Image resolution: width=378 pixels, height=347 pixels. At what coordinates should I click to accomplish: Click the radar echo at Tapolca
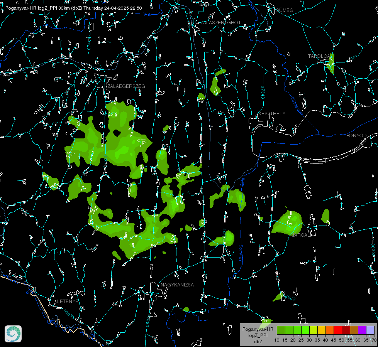click(x=331, y=64)
